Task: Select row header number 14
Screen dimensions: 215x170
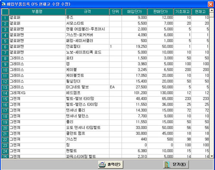Action: 5,93
